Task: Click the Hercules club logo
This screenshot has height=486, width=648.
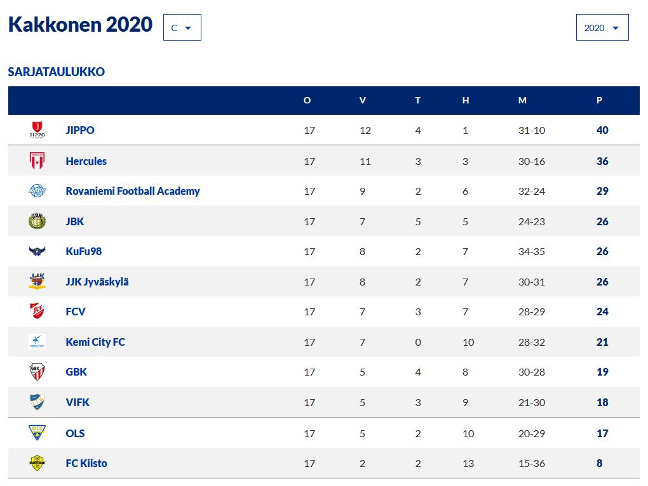Action: pyautogui.click(x=37, y=161)
